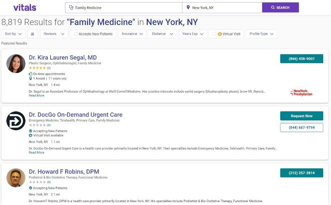Expand the Profile Type dropdown
Viewport: 331px width, 205px height.
click(261, 34)
